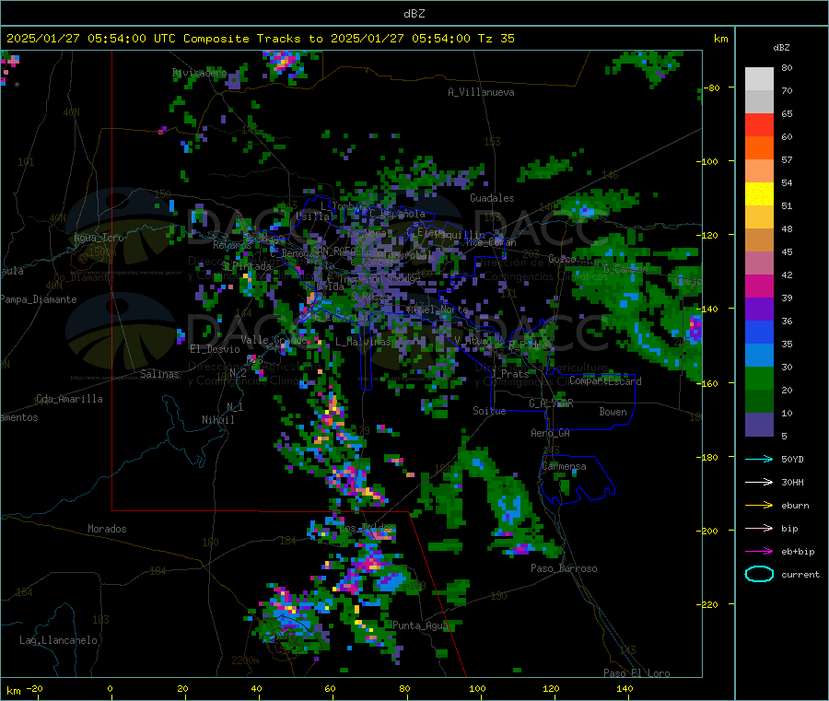The image size is (829, 701).
Task: Click the 'Soitue' map label
Action: click(489, 411)
